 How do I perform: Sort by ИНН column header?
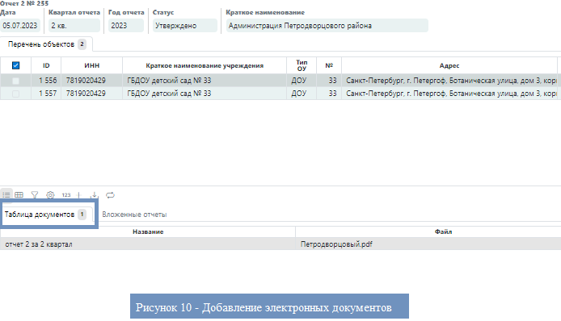(92, 65)
